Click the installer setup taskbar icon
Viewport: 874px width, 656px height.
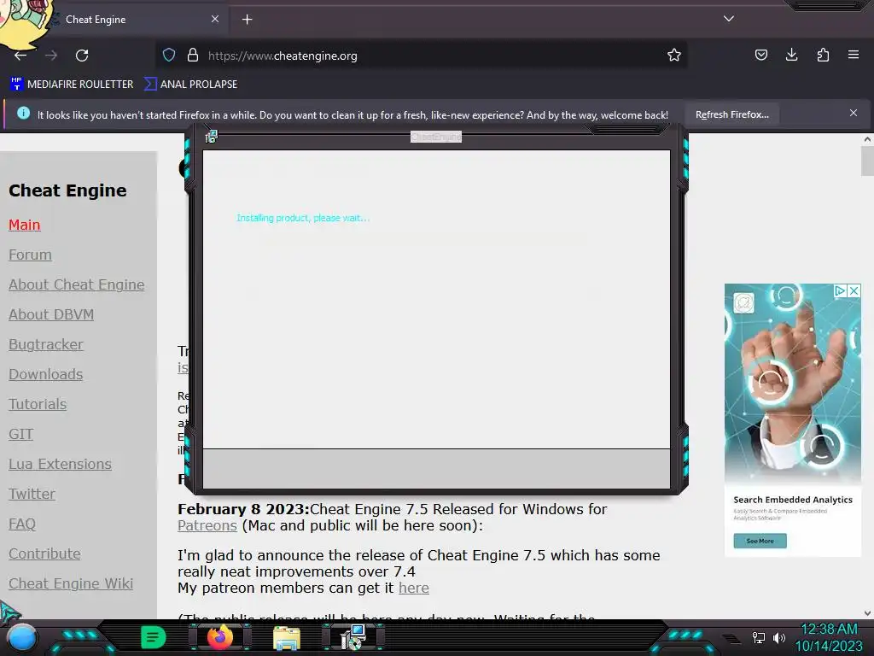click(353, 637)
